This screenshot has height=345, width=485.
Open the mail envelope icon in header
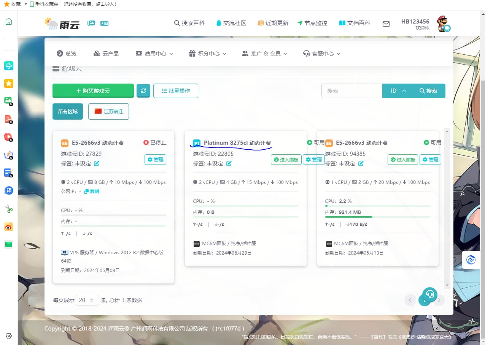click(386, 24)
